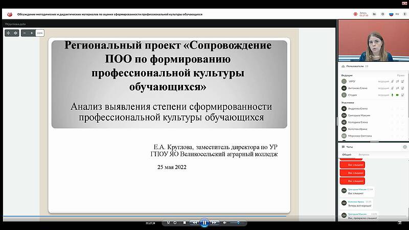This screenshot has height=230, width=409.
Task: Toggle microphone for ИРО presenter
Action: click(392, 81)
